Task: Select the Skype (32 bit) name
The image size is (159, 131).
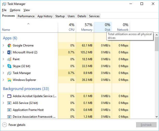Action: (21, 66)
